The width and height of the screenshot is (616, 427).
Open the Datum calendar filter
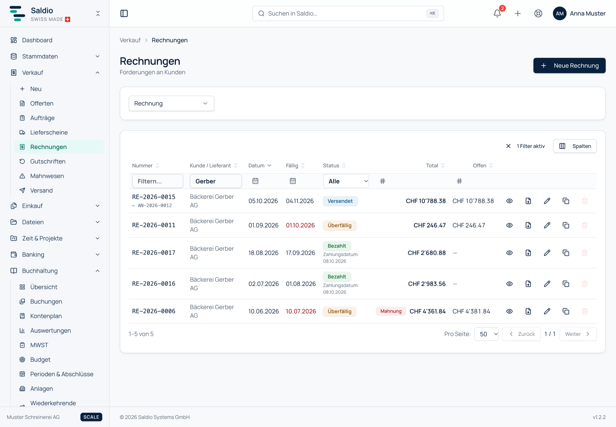click(x=255, y=181)
